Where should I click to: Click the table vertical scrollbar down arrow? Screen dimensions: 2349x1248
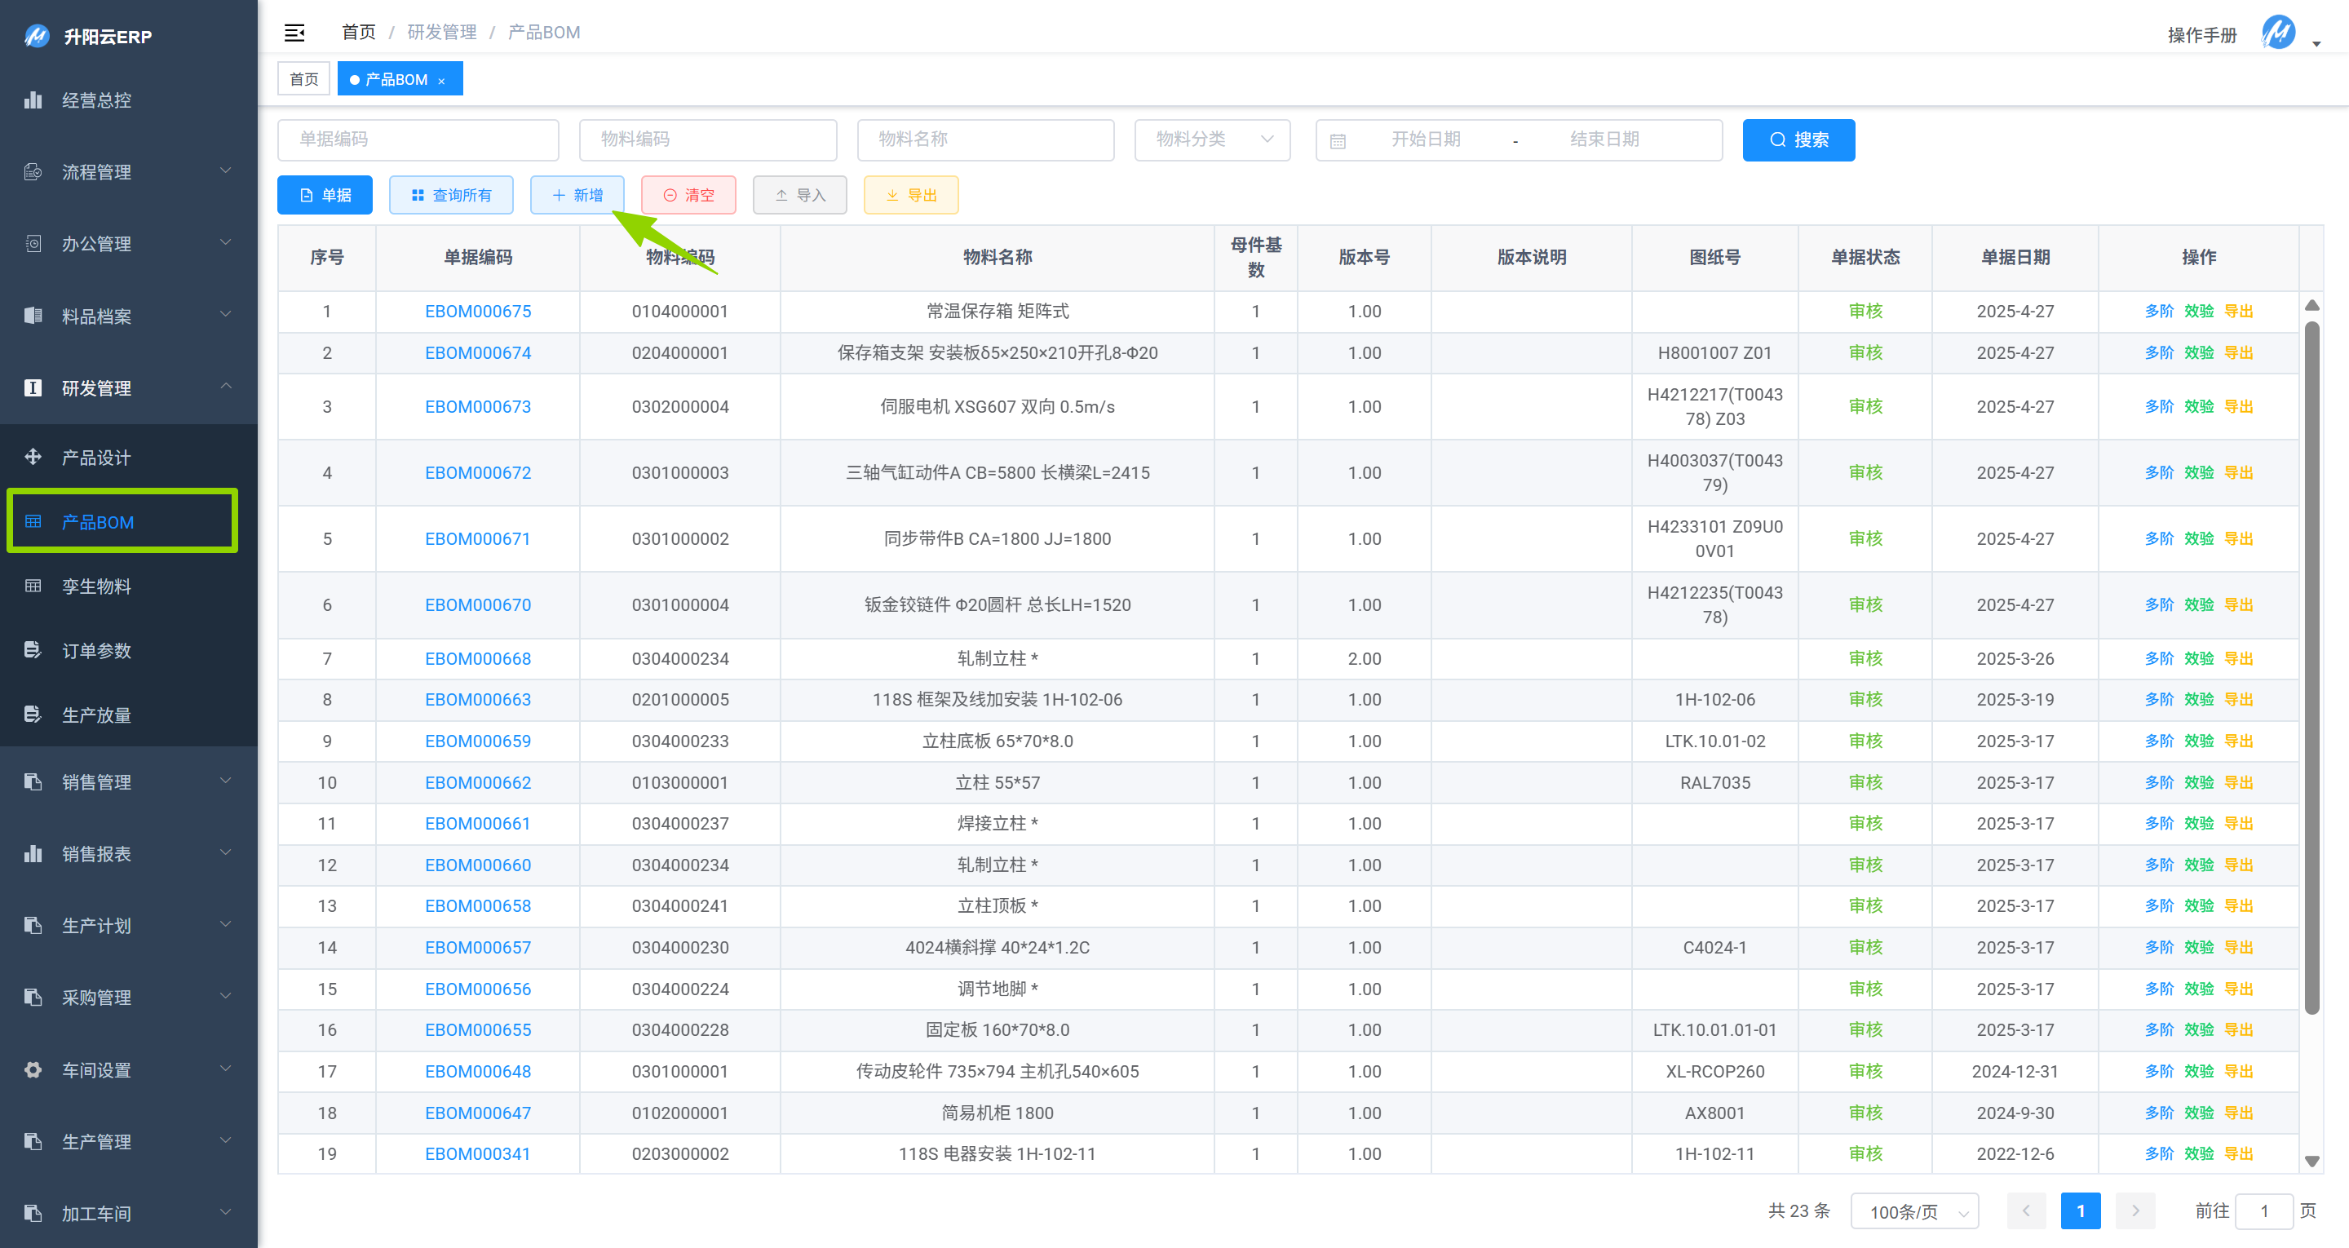coord(2311,1162)
